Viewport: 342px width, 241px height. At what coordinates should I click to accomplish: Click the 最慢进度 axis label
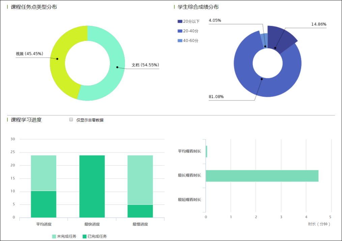coord(140,224)
